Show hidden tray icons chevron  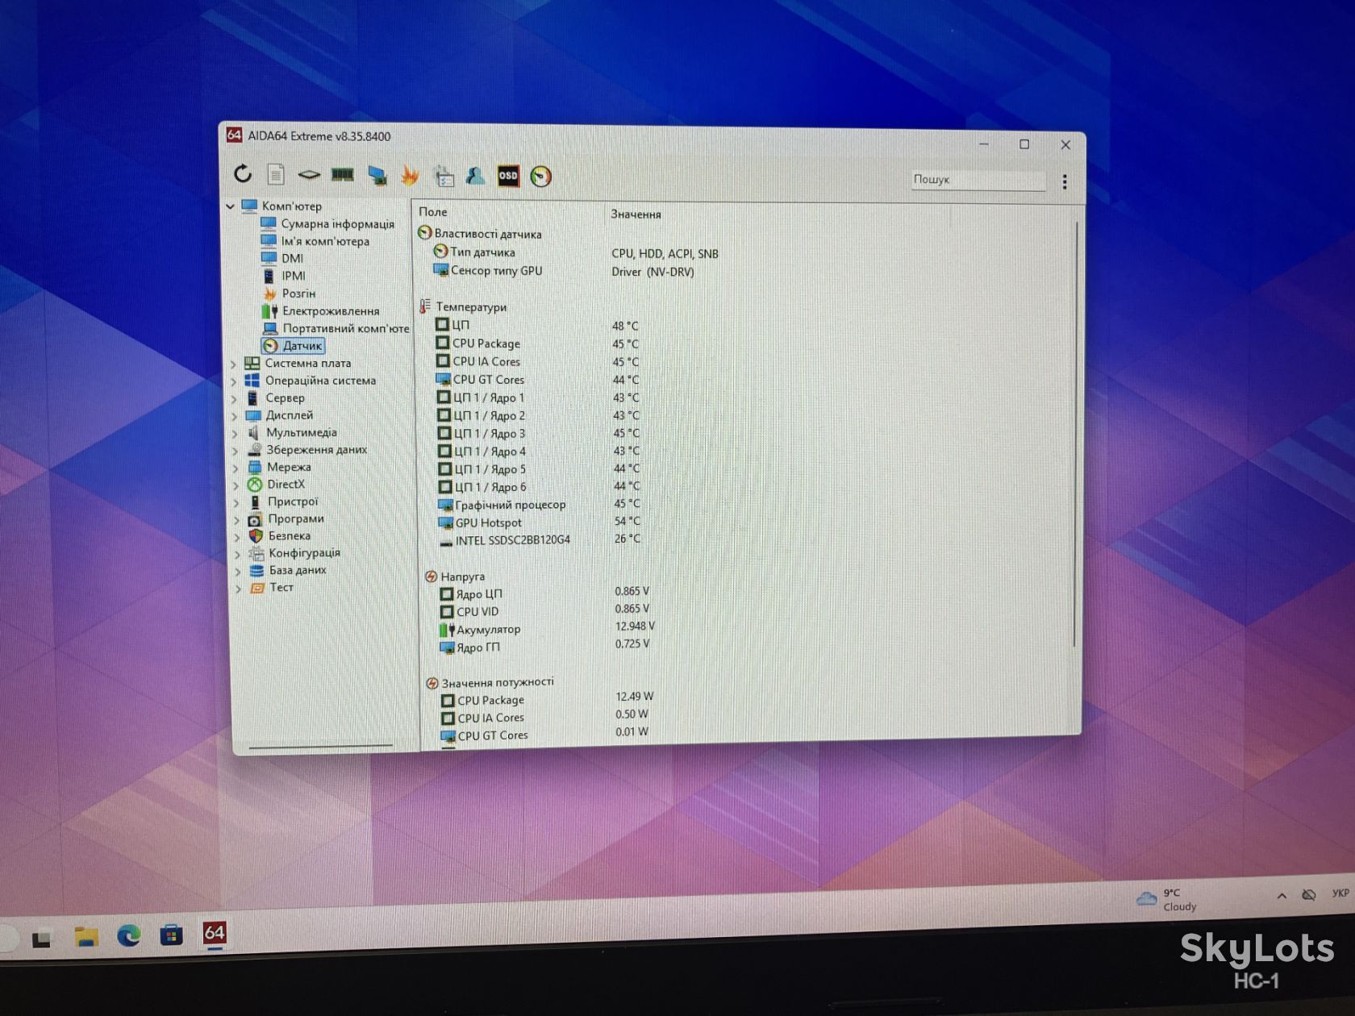[1282, 896]
